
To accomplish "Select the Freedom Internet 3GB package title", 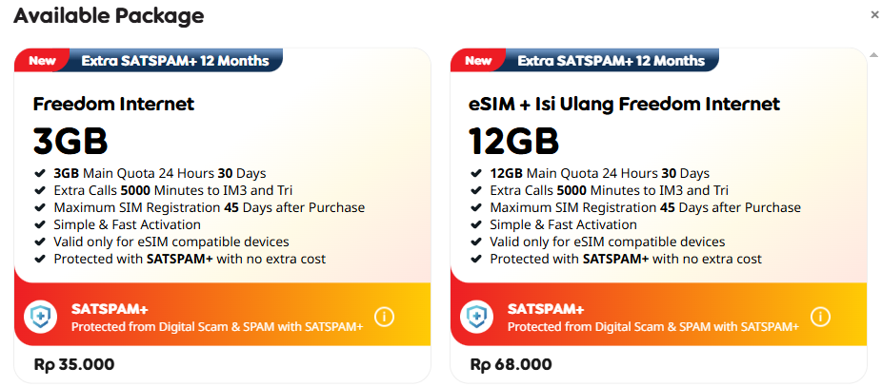I will 113,104.
